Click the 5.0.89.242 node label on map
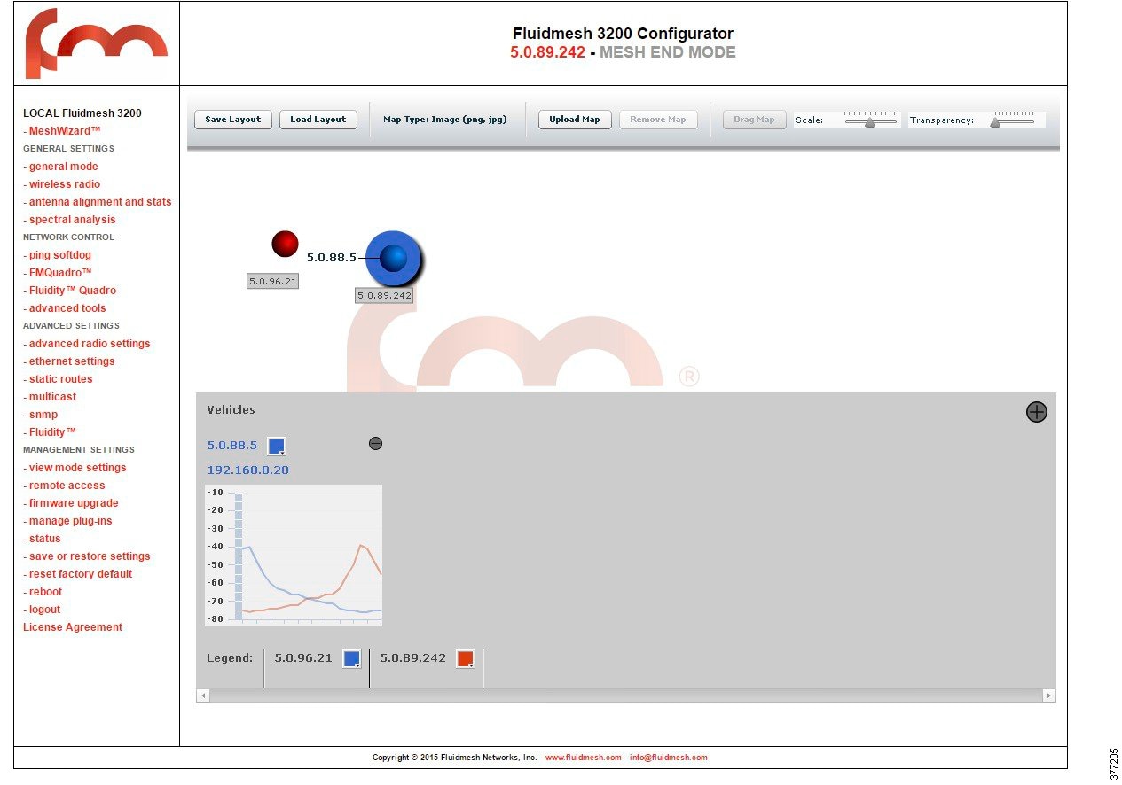1122x785 pixels. tap(384, 295)
